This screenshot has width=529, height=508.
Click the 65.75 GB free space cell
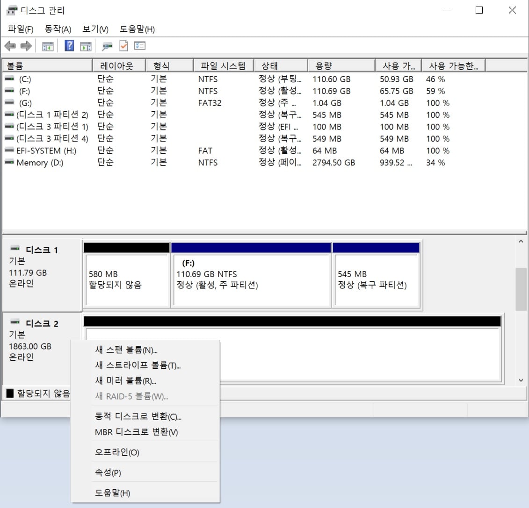[397, 91]
